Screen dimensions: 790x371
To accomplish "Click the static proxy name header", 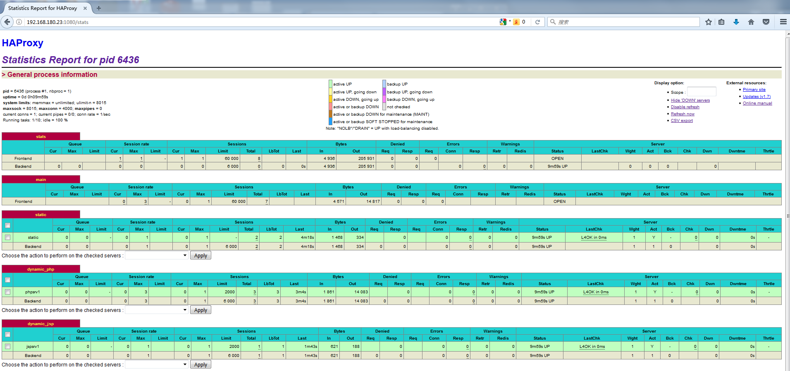I will pyautogui.click(x=41, y=214).
